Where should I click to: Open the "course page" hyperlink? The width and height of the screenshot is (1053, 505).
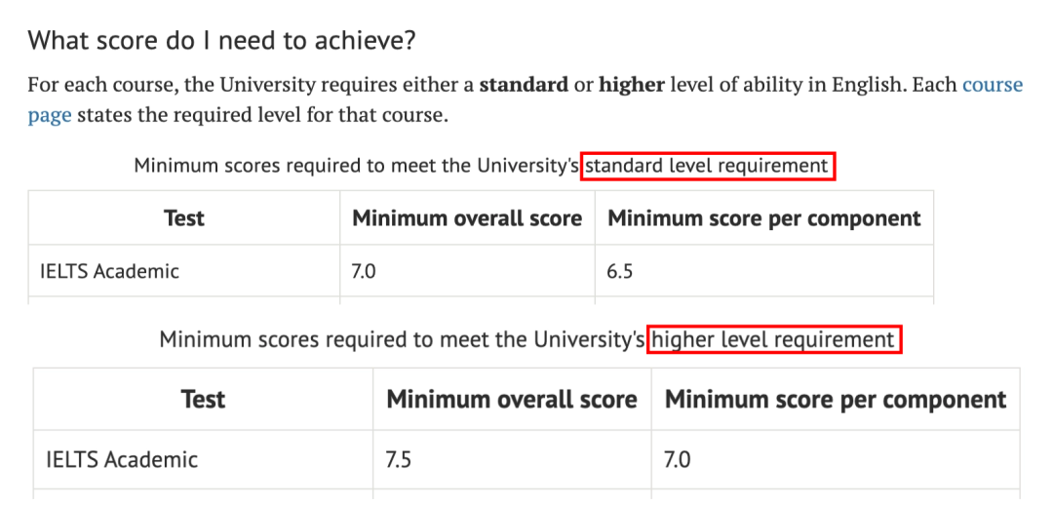[992, 85]
